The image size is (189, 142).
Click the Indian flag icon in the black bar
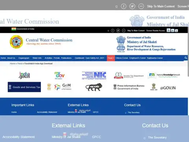coord(14,29)
